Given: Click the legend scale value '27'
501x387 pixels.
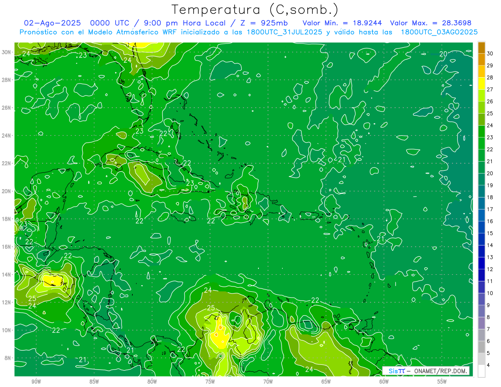Looking at the screenshot, I should point(490,89).
